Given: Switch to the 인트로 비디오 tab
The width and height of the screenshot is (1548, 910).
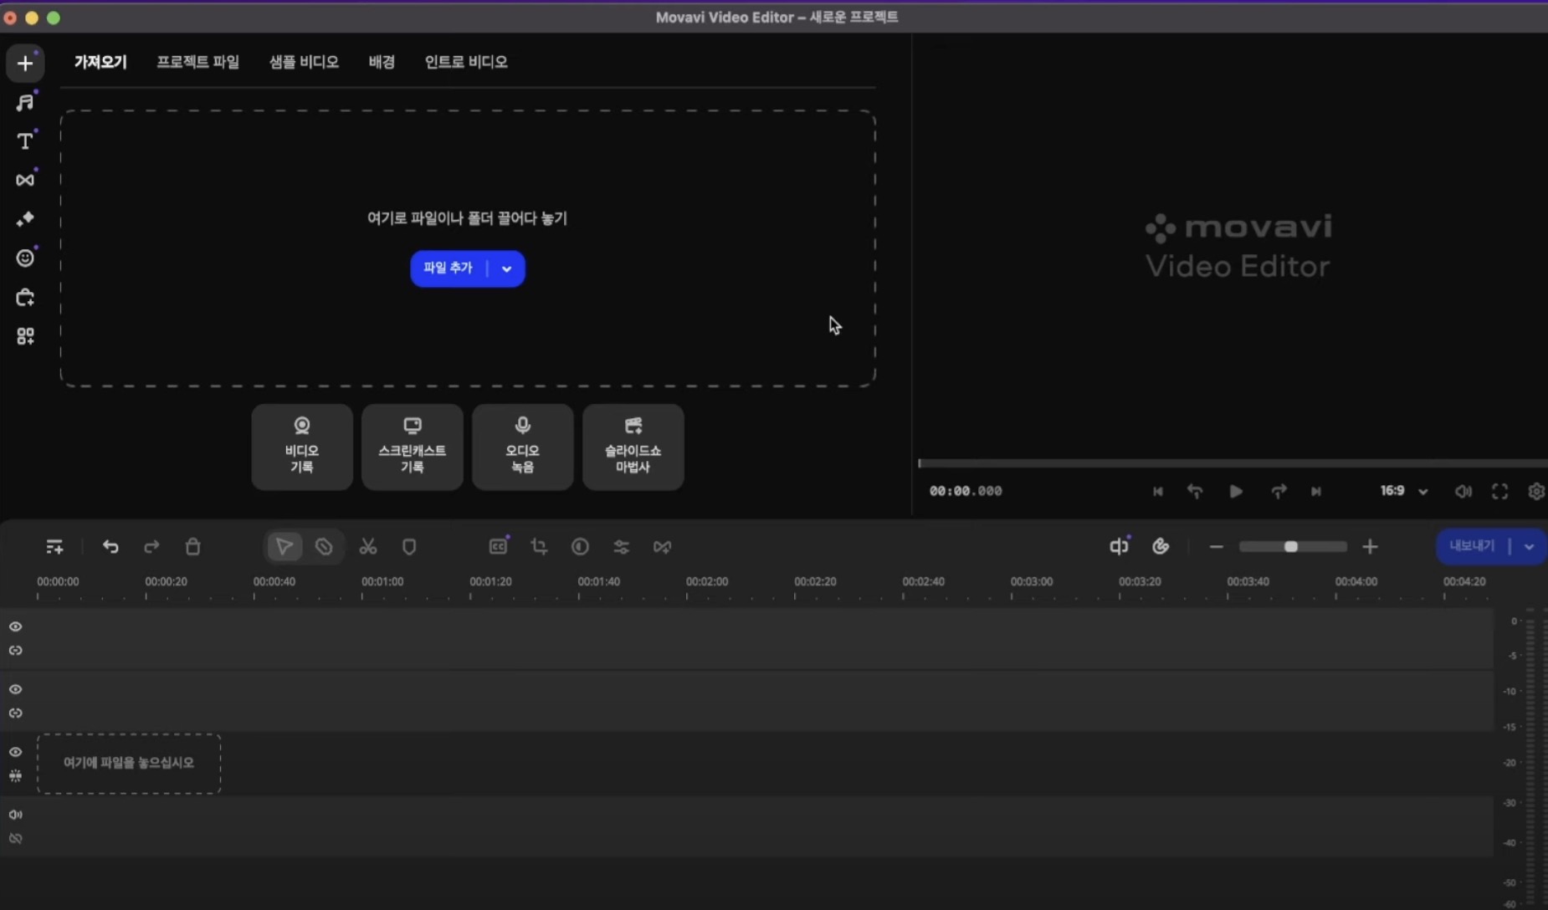Looking at the screenshot, I should [466, 62].
